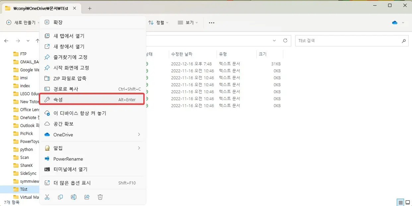
Task: Copy path using 경로로 복사
Action: [93, 89]
